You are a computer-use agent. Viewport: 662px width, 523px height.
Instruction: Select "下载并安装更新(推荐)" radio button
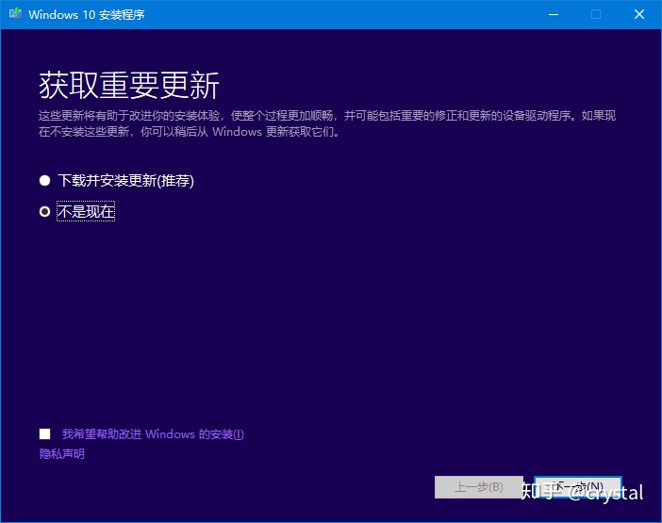[44, 181]
